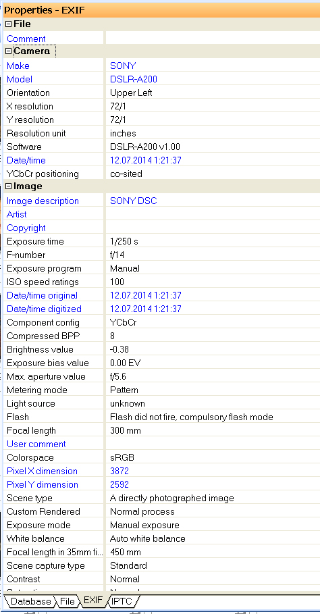Select the EXIF tab
The image size is (320, 614).
coord(93,600)
